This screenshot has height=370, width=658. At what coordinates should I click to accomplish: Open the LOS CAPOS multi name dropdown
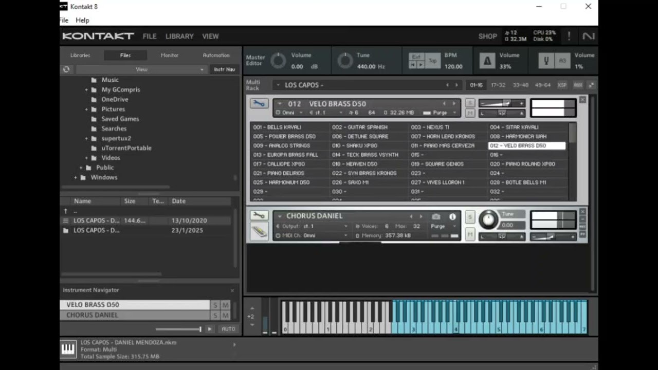278,85
